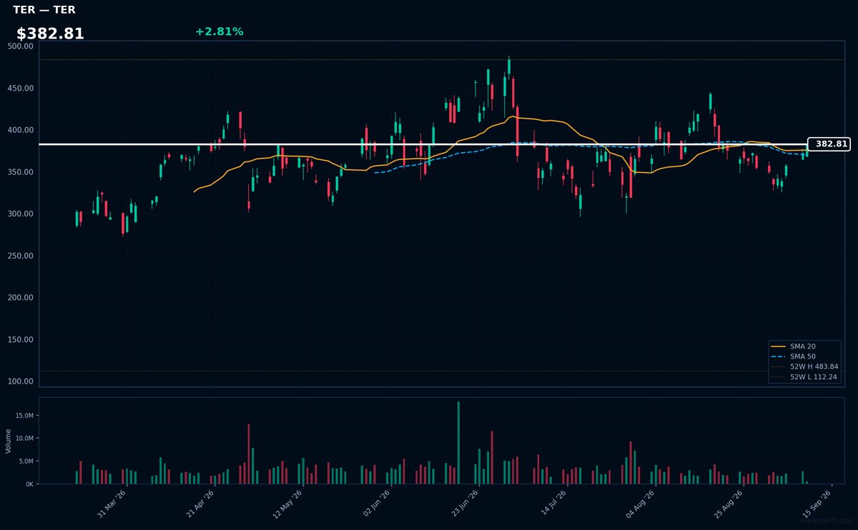Click the 23 Jun '26 date label
Screen dimensions: 858x530
(465, 504)
